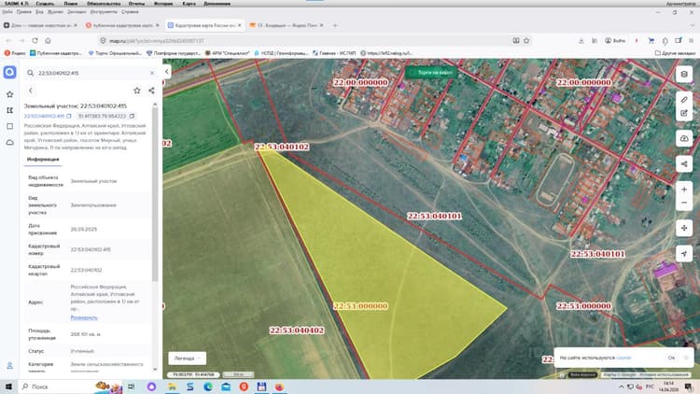Viewport: 700px width, 394px height.
Task: Click Развернуть to expand the address
Action: pyautogui.click(x=84, y=317)
